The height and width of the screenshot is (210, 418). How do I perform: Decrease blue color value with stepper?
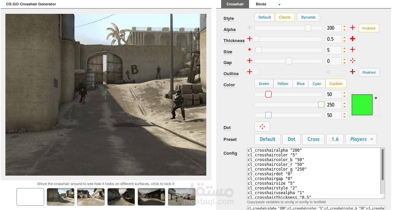point(344,117)
